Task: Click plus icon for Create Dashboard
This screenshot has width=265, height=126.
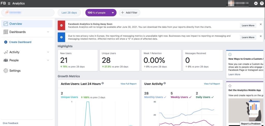Action: pyautogui.click(x=6, y=42)
